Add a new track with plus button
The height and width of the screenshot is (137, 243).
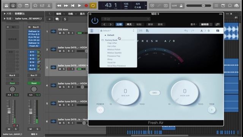(x=50, y=19)
